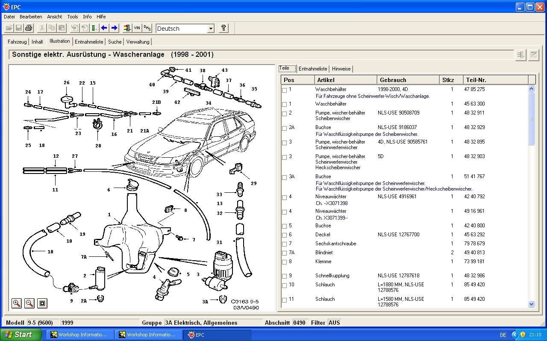Tick the checkbox for Deckel position 6
547x341 pixels.
(x=285, y=235)
